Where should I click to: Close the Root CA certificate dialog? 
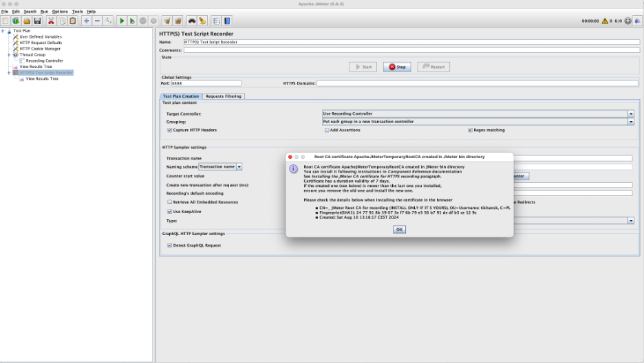point(290,157)
